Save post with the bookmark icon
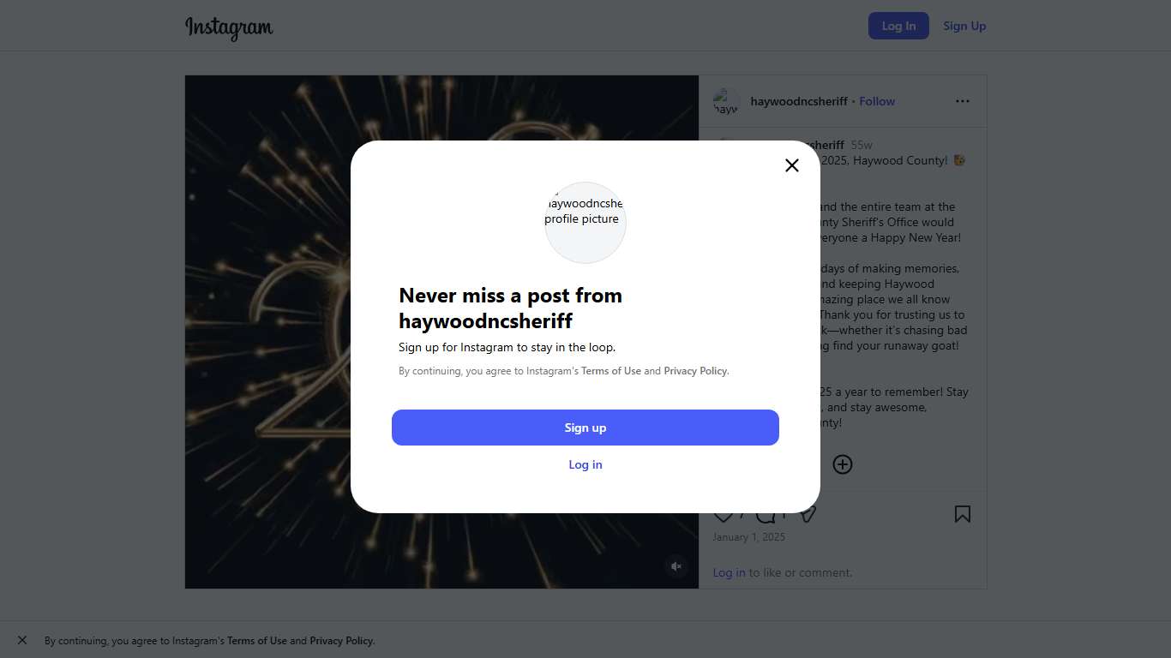The width and height of the screenshot is (1171, 658). [x=963, y=514]
